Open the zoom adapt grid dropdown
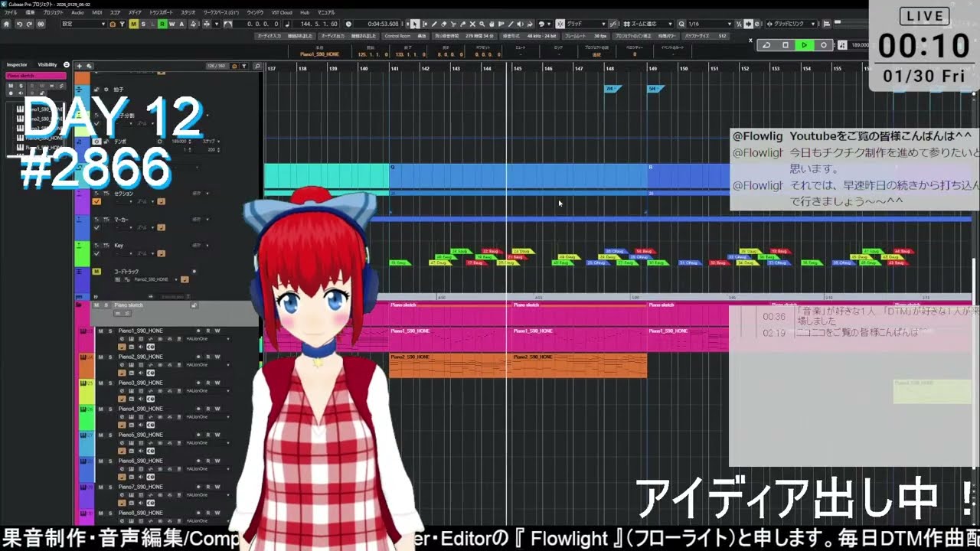The image size is (980, 551). click(648, 24)
